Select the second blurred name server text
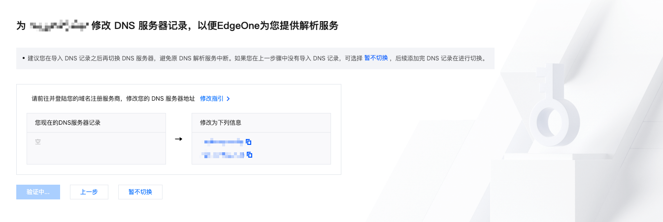This screenshot has height=222, width=663. [x=223, y=155]
